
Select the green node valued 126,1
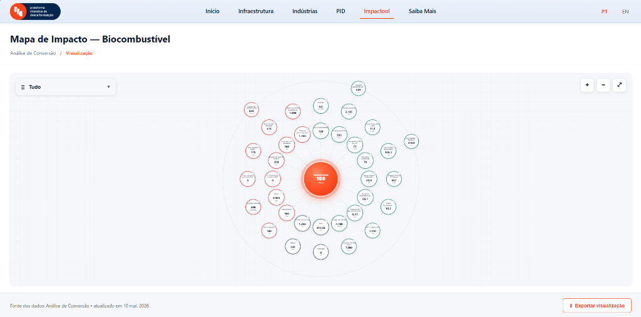[x=388, y=151]
